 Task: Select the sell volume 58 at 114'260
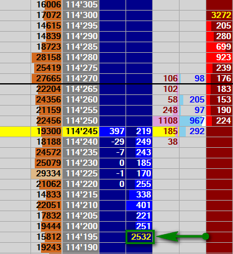coord(166,99)
